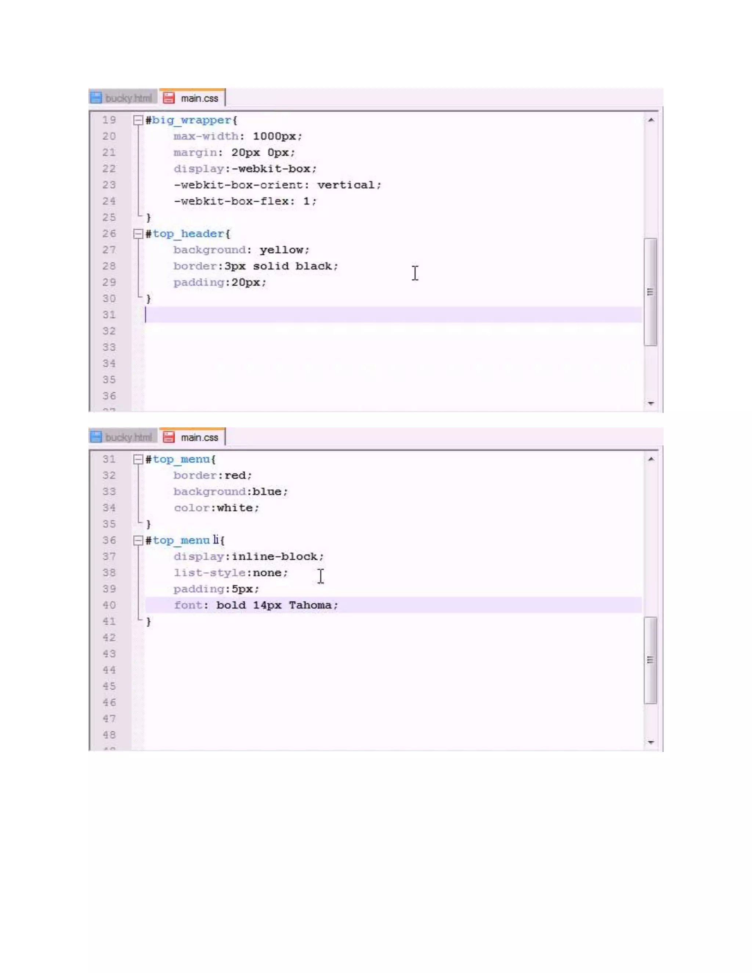This screenshot has width=752, height=973.
Task: Click line number 26 in the gutter
Action: coord(109,234)
